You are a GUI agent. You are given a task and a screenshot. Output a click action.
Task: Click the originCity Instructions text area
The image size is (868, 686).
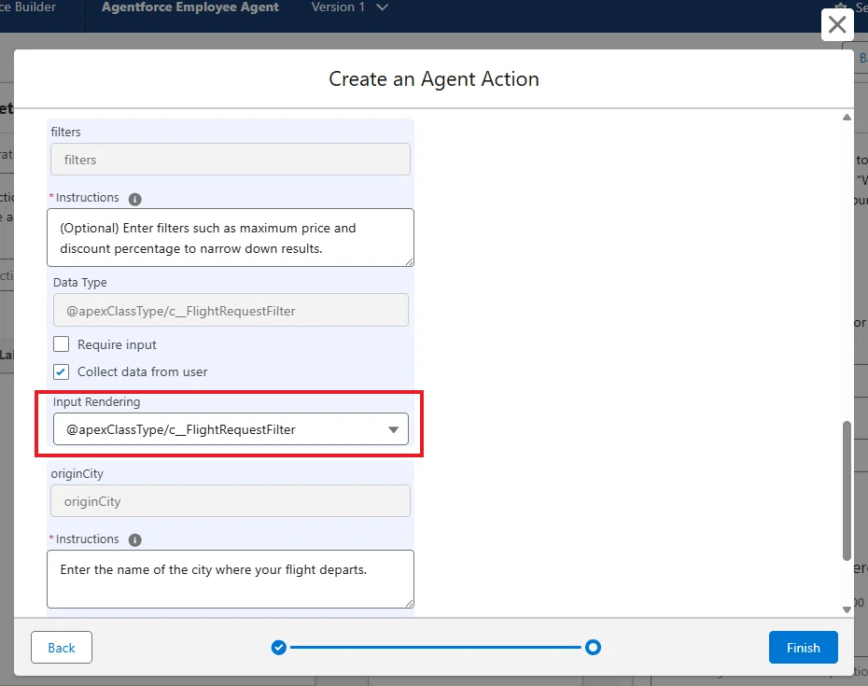231,580
